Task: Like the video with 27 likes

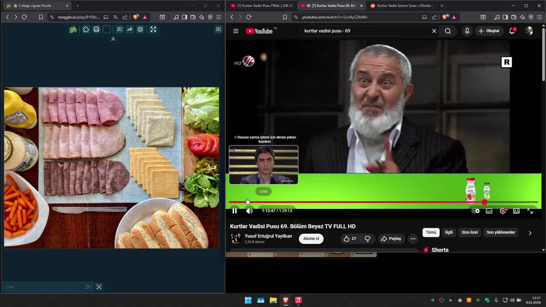Action: pos(350,238)
